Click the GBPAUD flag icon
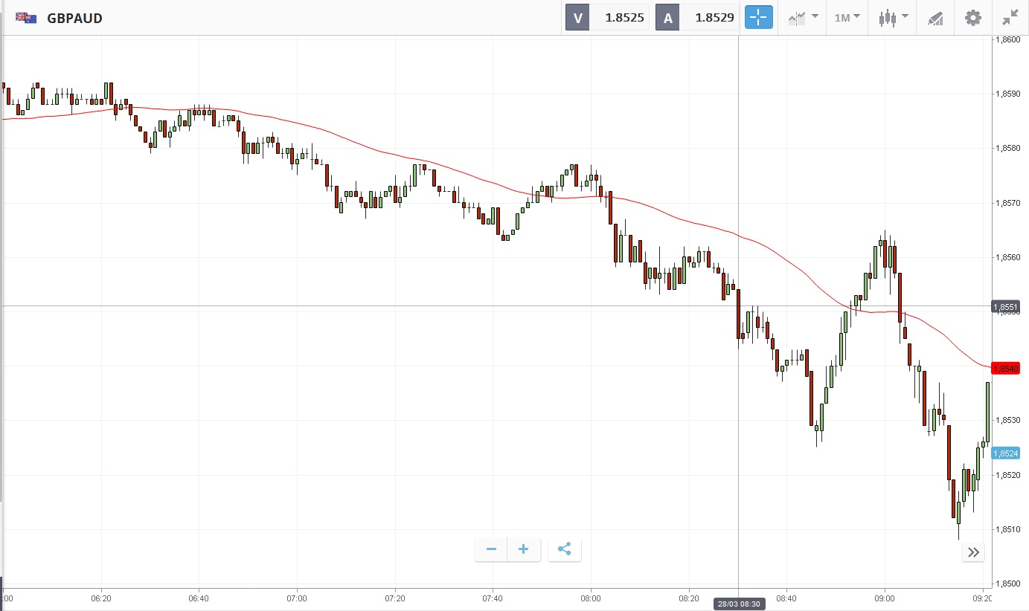The width and height of the screenshot is (1029, 611). (x=27, y=18)
